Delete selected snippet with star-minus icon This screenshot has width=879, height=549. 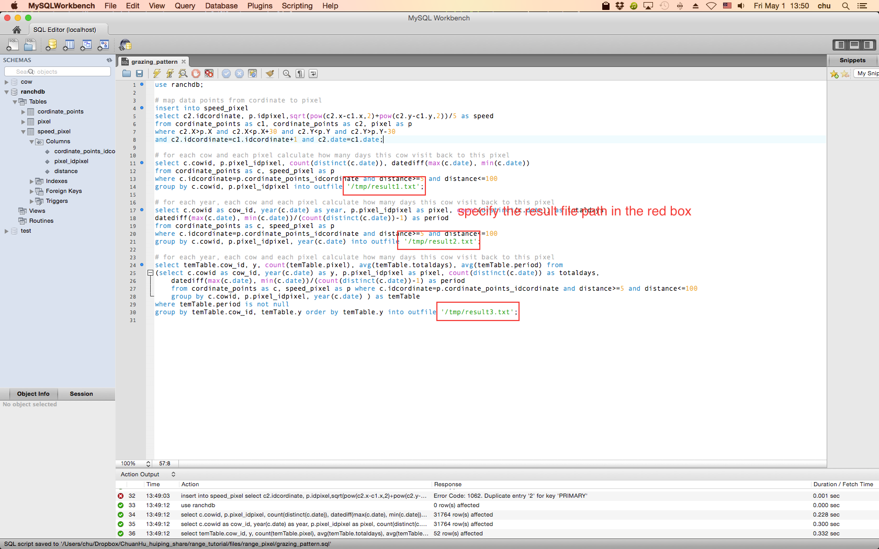coord(846,74)
